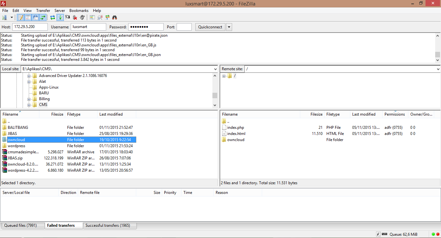Select the owncloud-8.2.0 ZIP archive
Screen dimensions: 441x238
[x=23, y=164]
